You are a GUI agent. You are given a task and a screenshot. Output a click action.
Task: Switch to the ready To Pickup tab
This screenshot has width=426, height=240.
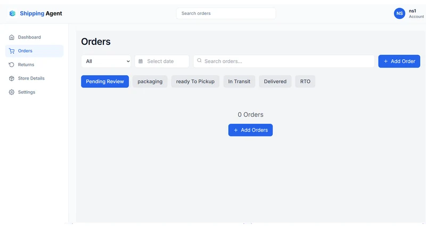[195, 82]
